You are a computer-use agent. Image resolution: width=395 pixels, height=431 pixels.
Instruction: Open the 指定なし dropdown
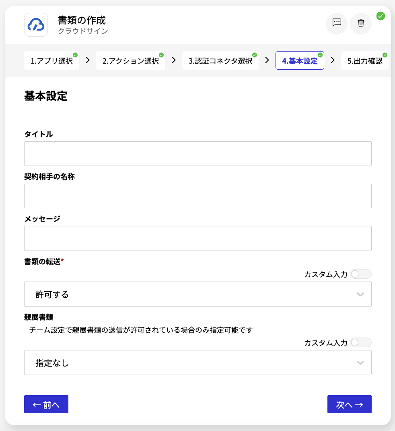(198, 363)
